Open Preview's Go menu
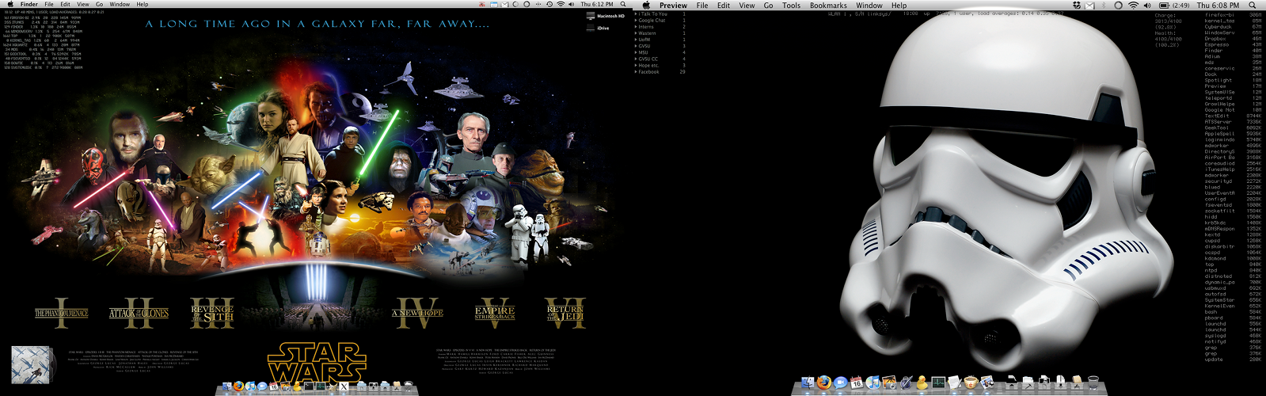1266x396 pixels. (x=768, y=6)
